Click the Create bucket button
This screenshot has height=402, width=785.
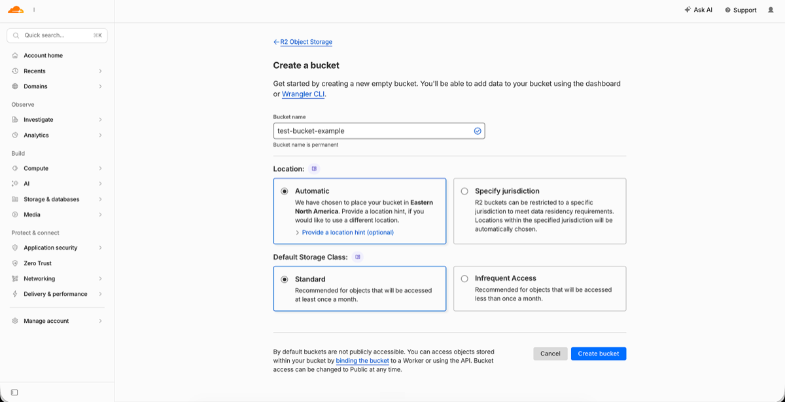[x=599, y=354]
